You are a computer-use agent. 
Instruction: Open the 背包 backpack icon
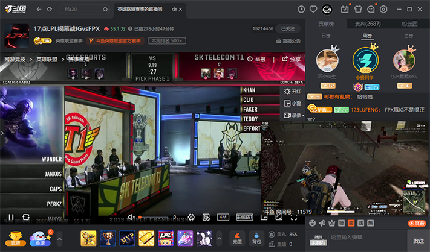(256, 238)
